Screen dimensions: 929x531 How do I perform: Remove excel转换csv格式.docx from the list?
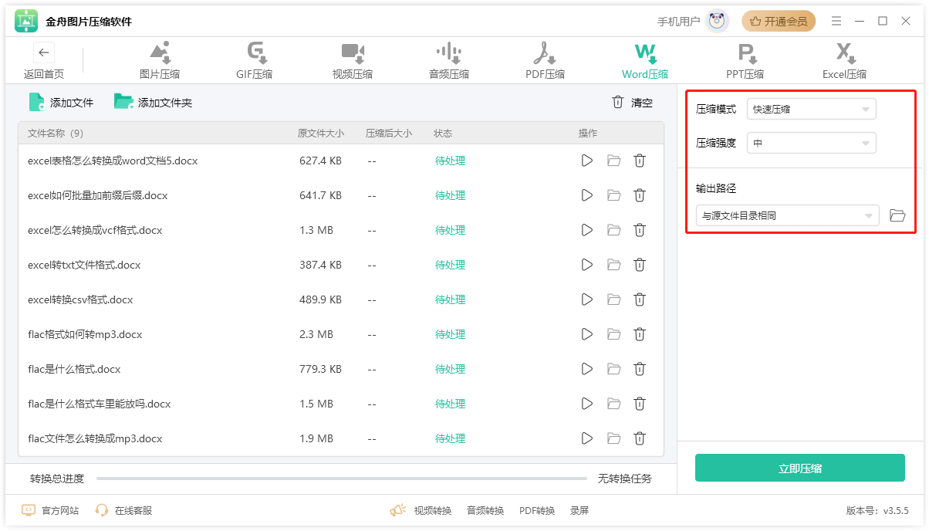click(x=640, y=299)
